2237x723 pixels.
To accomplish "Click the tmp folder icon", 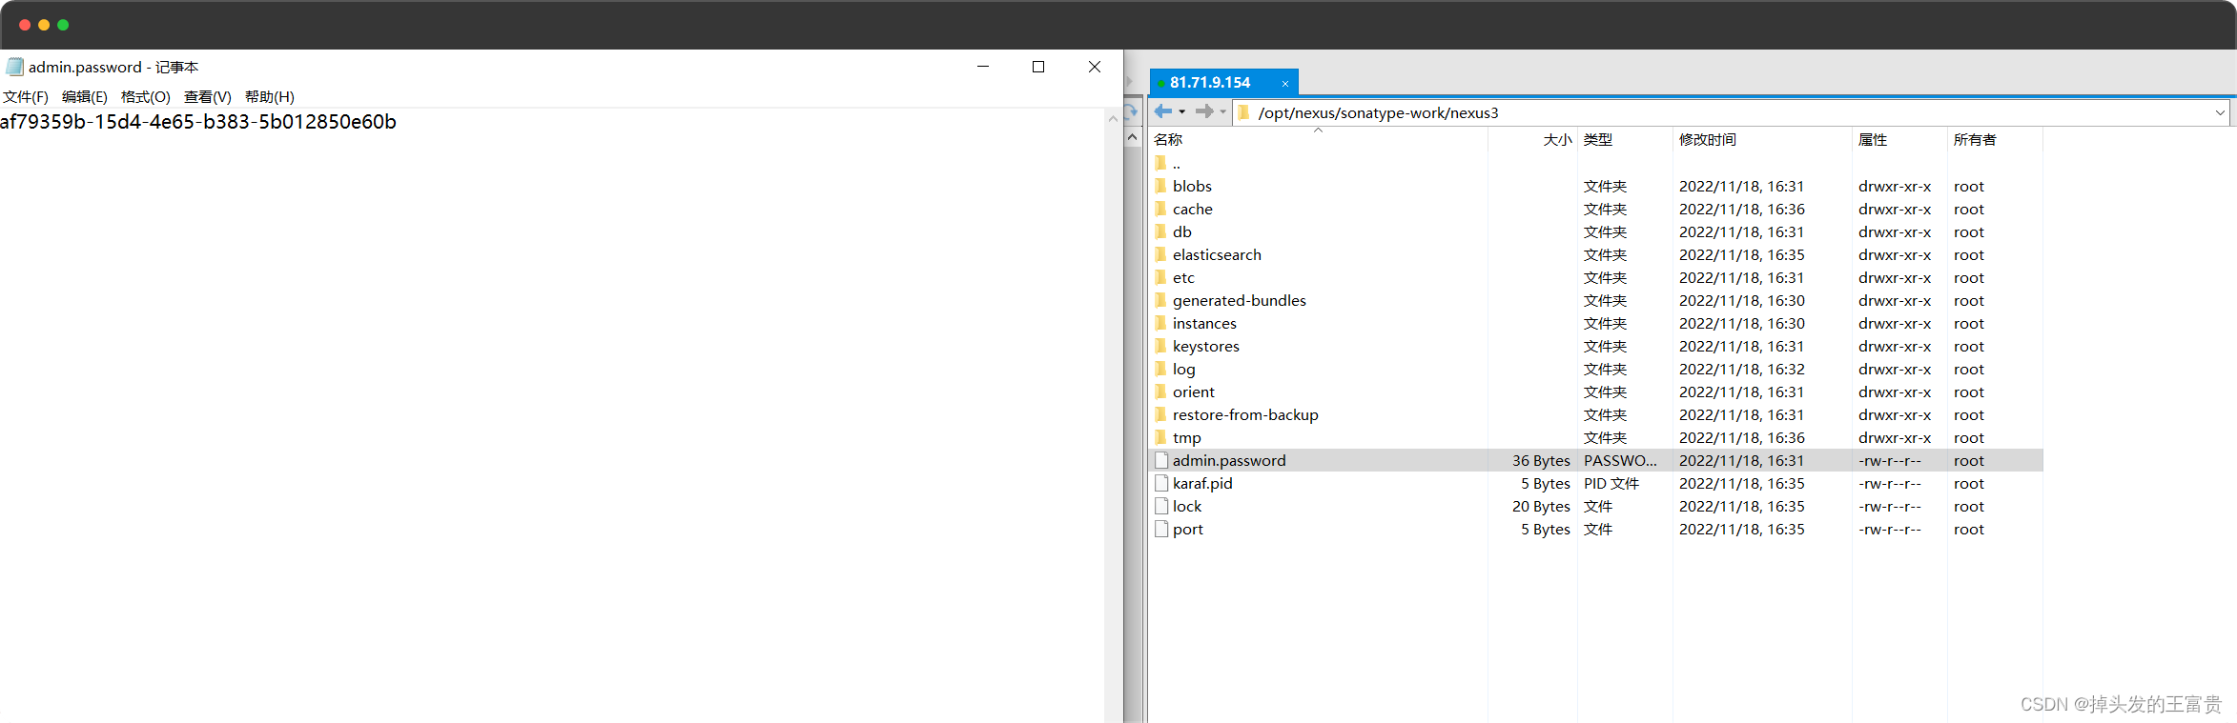I will pyautogui.click(x=1160, y=437).
